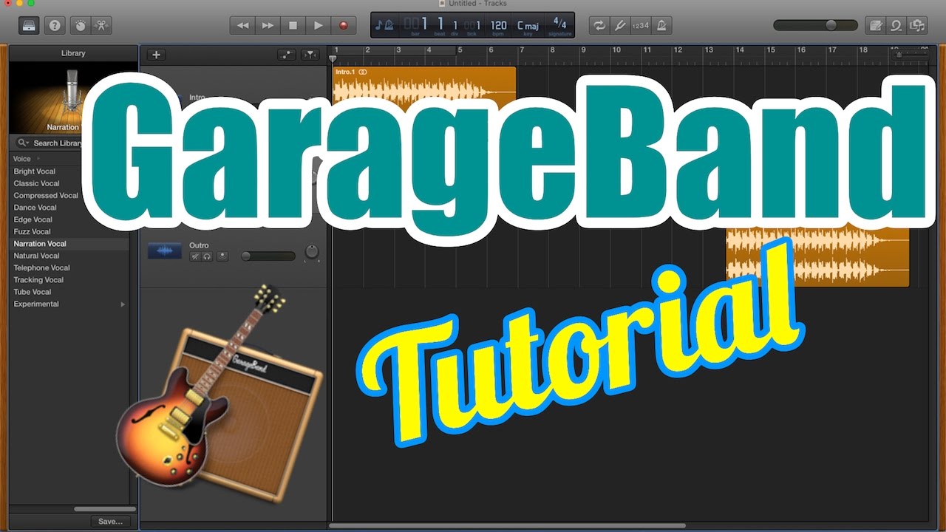Enable input monitoring on Outro track
Image resolution: width=946 pixels, height=532 pixels.
pyautogui.click(x=222, y=256)
